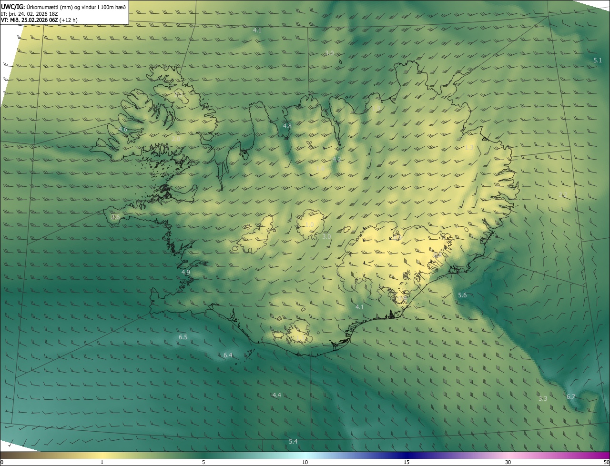The image size is (610, 466).
Task: Click the dark navy colorbar segment above tick 15
Action: [x=407, y=456]
